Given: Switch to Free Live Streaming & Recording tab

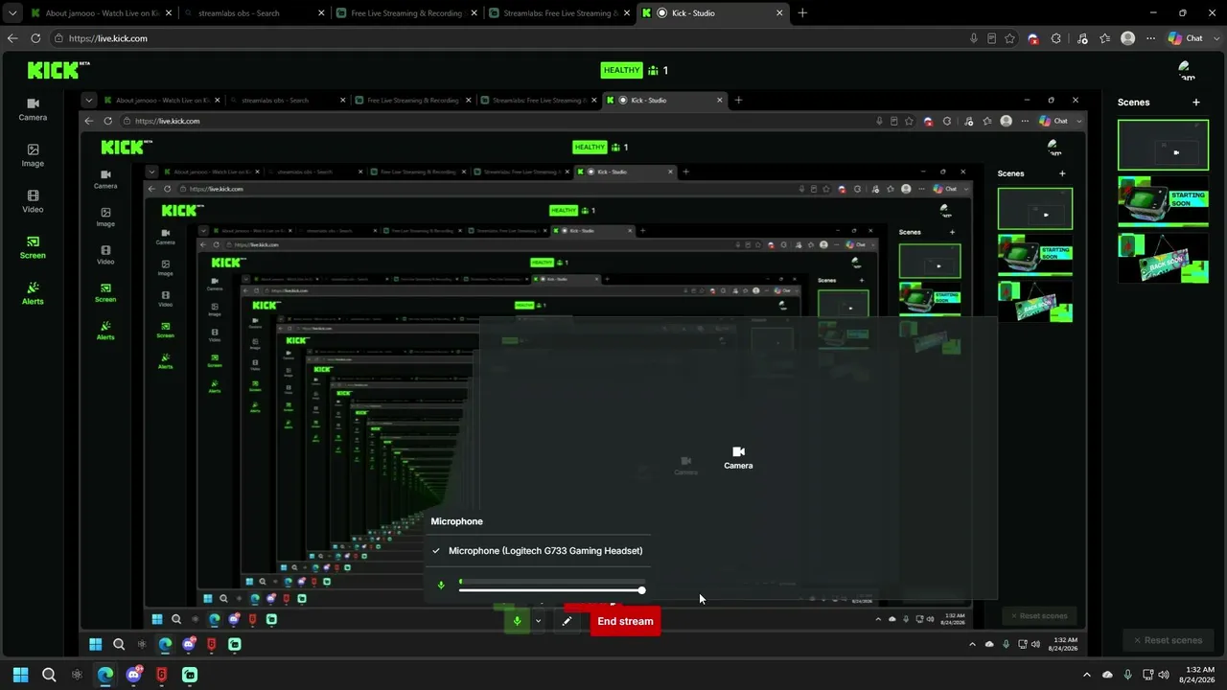Looking at the screenshot, I should coord(405,13).
